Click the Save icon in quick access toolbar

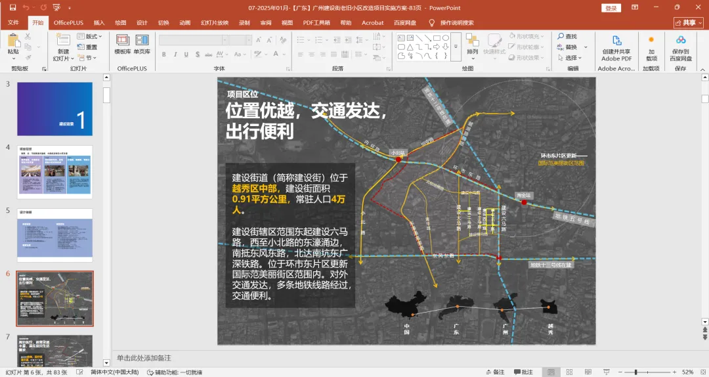[12, 8]
